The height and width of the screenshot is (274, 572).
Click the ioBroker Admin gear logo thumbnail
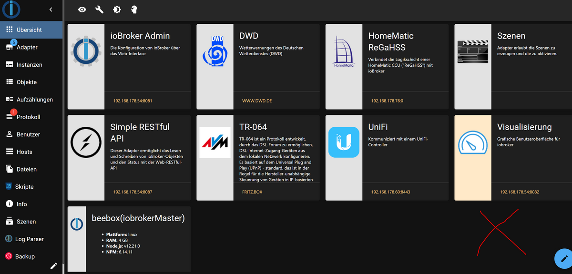[x=86, y=51]
